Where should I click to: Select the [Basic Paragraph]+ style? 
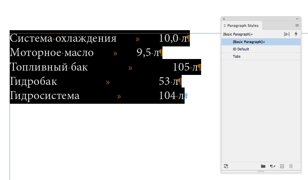(261, 42)
